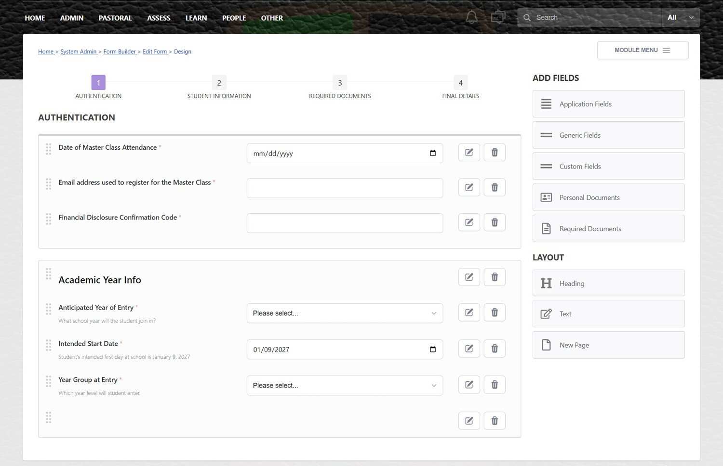The image size is (723, 466).
Task: Open the PASTORAL menu
Action: (x=115, y=18)
